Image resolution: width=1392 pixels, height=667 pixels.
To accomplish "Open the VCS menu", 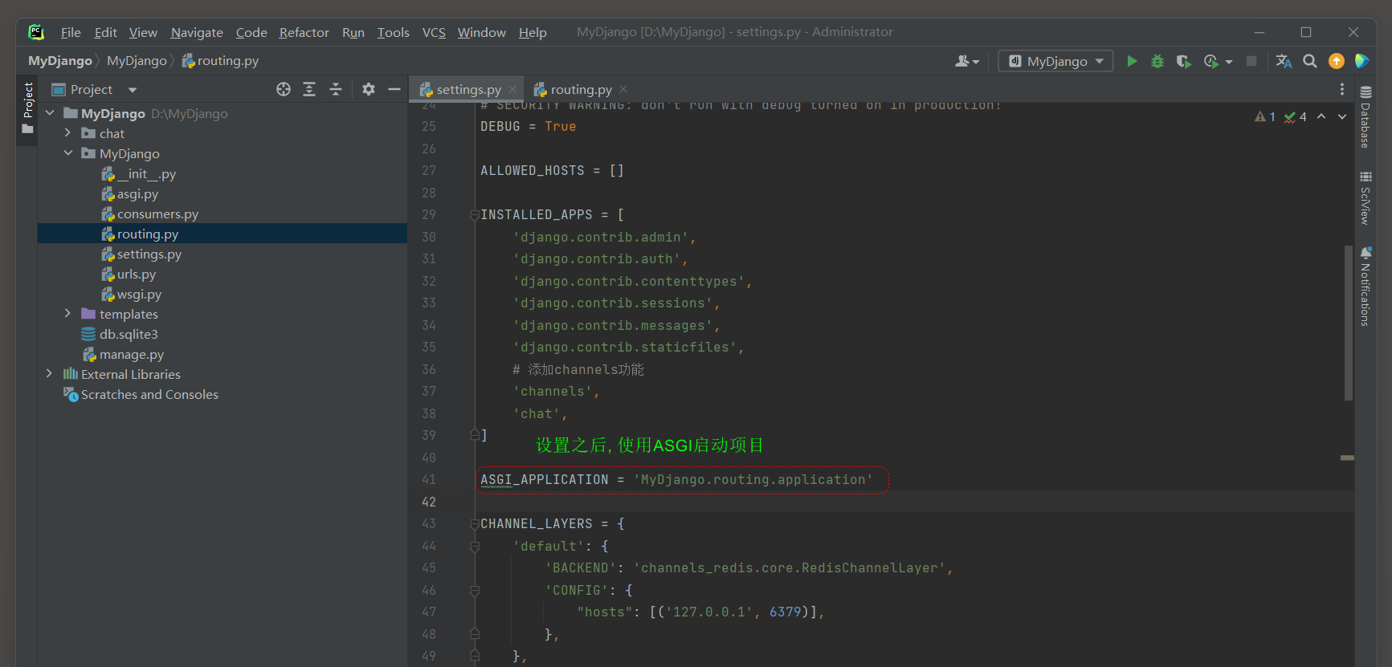I will 434,32.
